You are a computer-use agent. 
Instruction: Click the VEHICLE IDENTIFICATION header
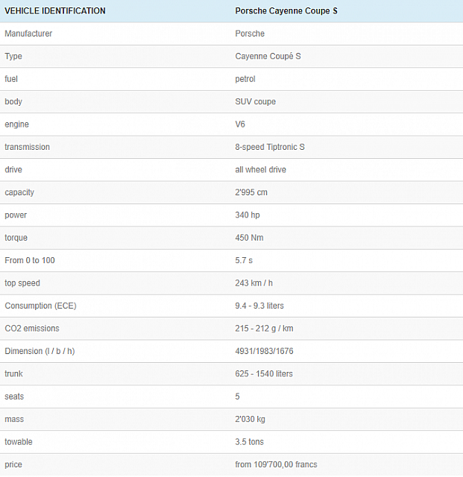pos(55,11)
